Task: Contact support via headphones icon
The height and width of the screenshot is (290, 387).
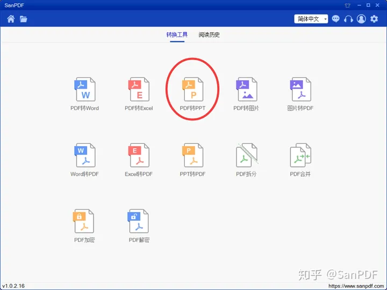Action: click(348, 19)
